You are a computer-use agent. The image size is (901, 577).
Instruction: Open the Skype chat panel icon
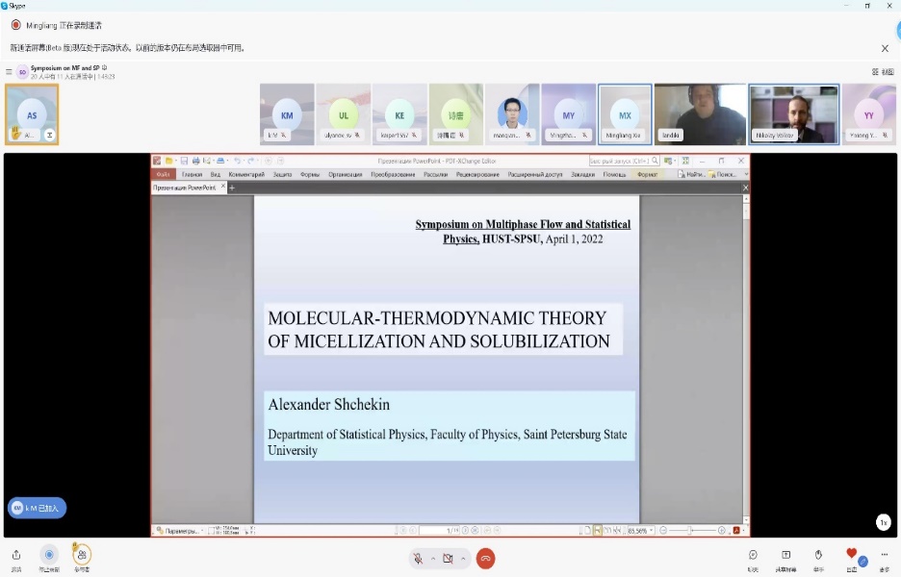(753, 555)
